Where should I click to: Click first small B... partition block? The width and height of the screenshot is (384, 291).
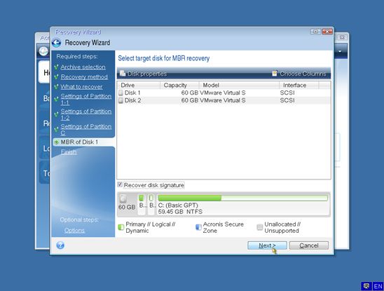coord(142,205)
